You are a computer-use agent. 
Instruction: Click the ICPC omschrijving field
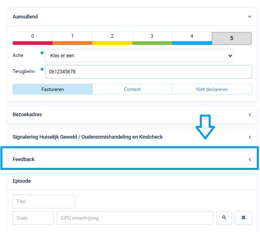click(135, 218)
